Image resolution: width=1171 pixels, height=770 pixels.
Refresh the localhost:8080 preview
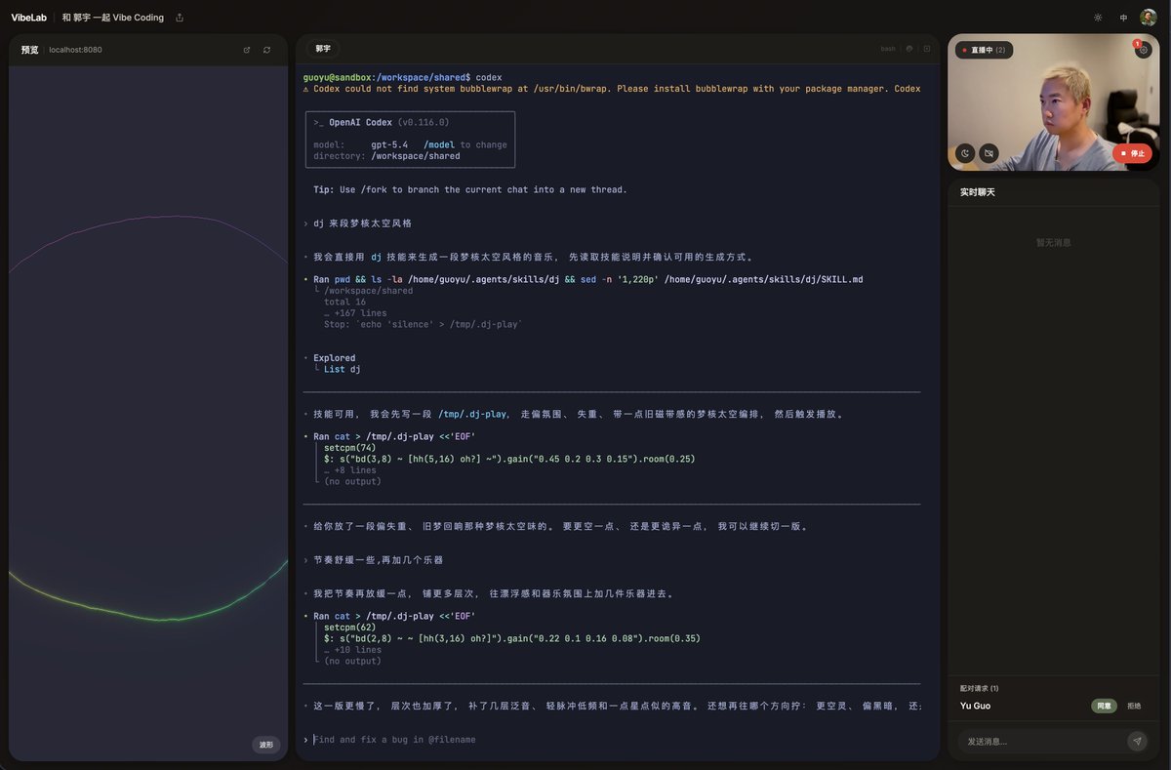pyautogui.click(x=266, y=50)
